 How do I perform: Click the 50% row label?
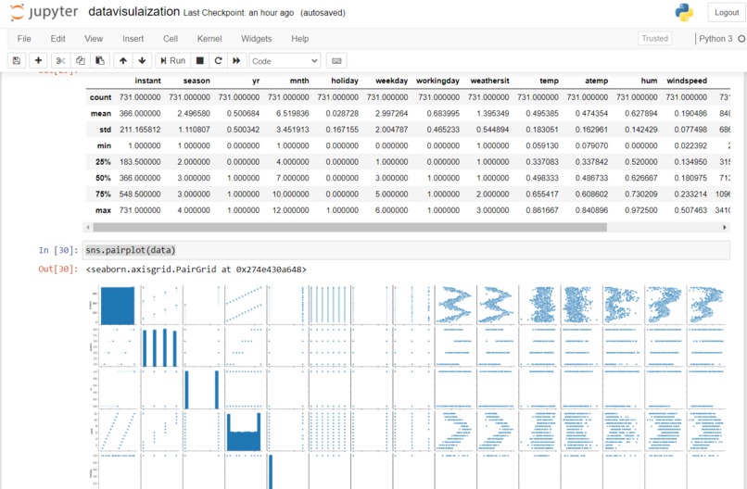coord(104,178)
